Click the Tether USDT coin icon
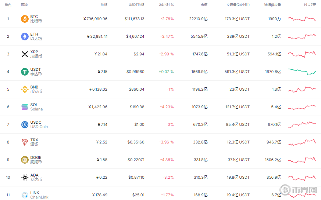 [25, 72]
